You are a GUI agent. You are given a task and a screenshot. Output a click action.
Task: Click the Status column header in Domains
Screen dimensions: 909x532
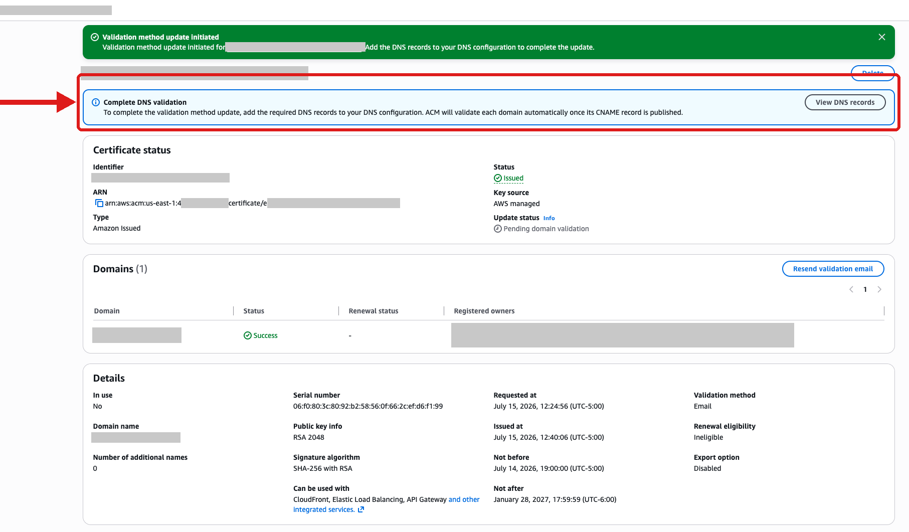[254, 311]
